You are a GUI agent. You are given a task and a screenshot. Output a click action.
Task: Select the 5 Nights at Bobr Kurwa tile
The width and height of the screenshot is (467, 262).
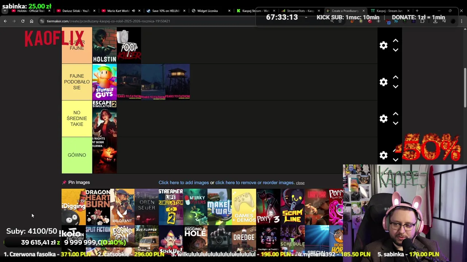[104, 155]
